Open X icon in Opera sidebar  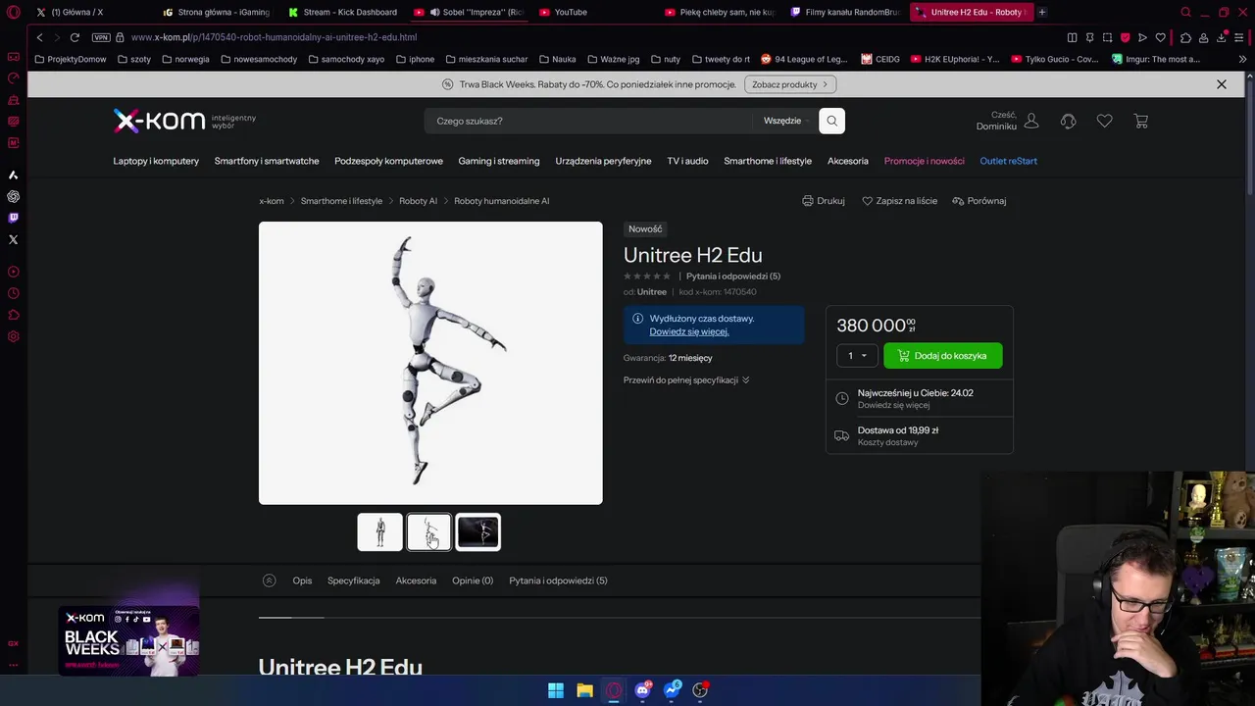13,239
